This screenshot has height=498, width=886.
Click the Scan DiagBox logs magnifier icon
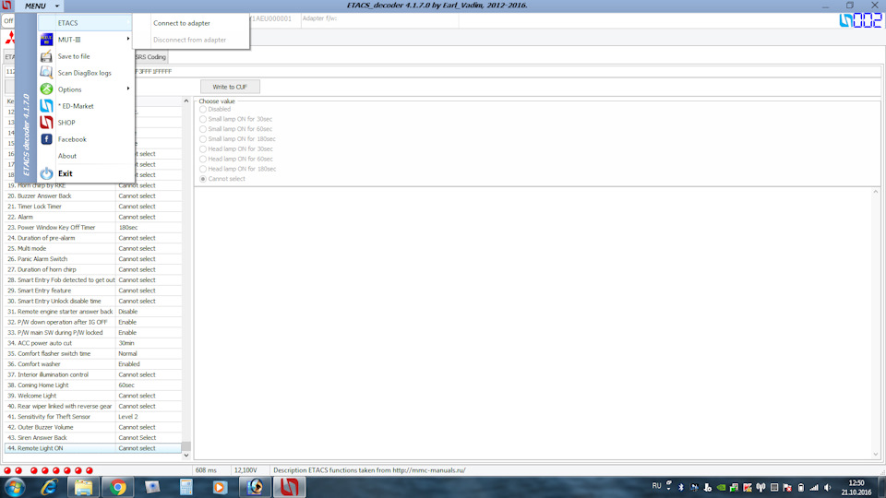[x=46, y=72]
